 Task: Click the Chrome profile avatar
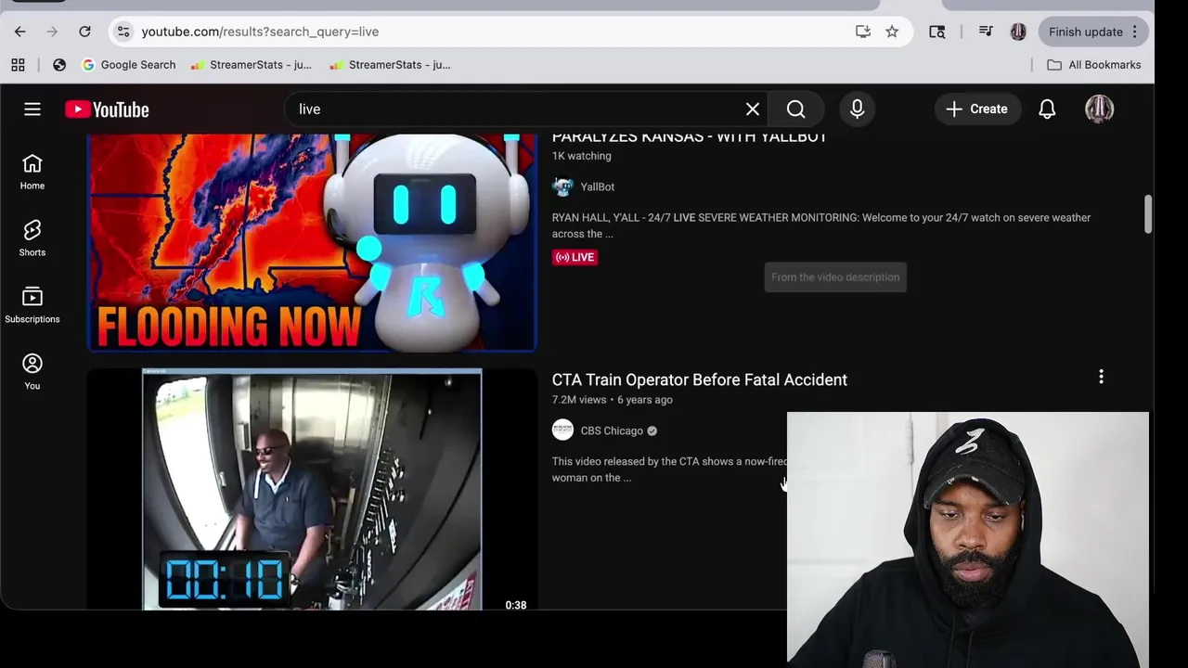(1018, 32)
